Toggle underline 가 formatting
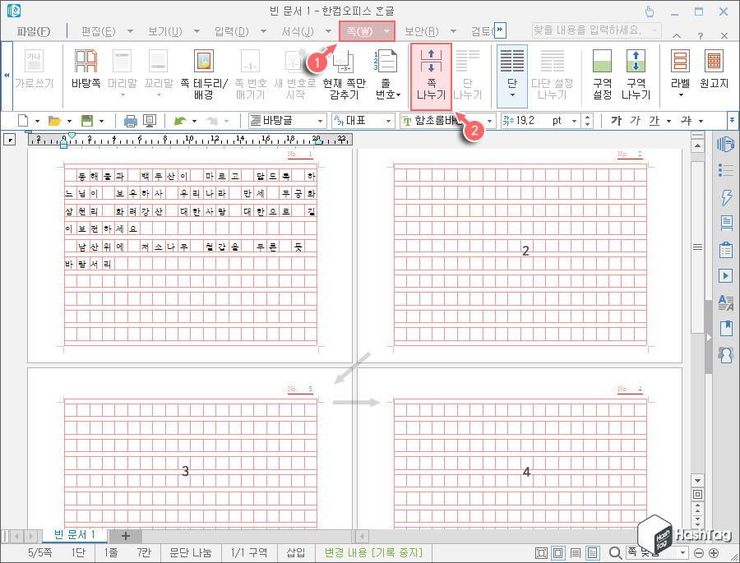This screenshot has width=740, height=563. tap(654, 121)
